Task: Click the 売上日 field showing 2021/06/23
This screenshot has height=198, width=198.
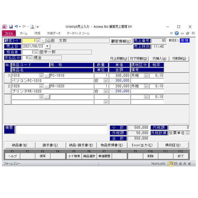Action: pos(34,46)
